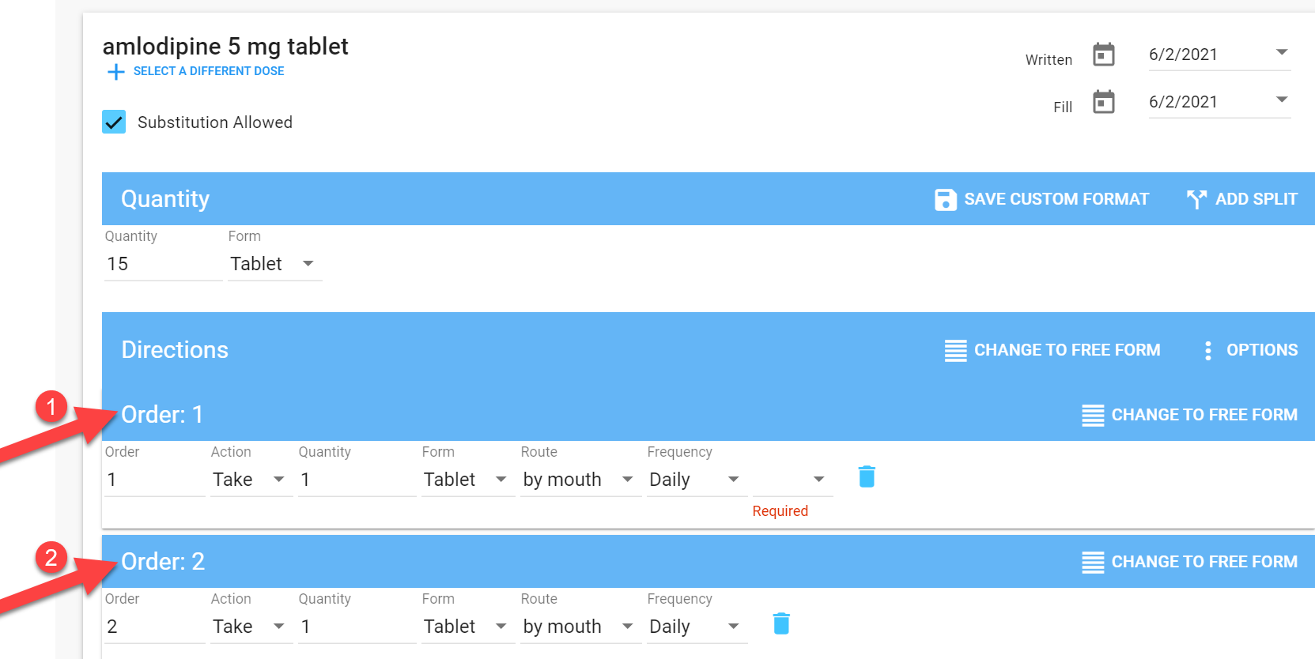Click Save Custom Format button
Viewport: 1315px width, 659px height.
click(1041, 199)
